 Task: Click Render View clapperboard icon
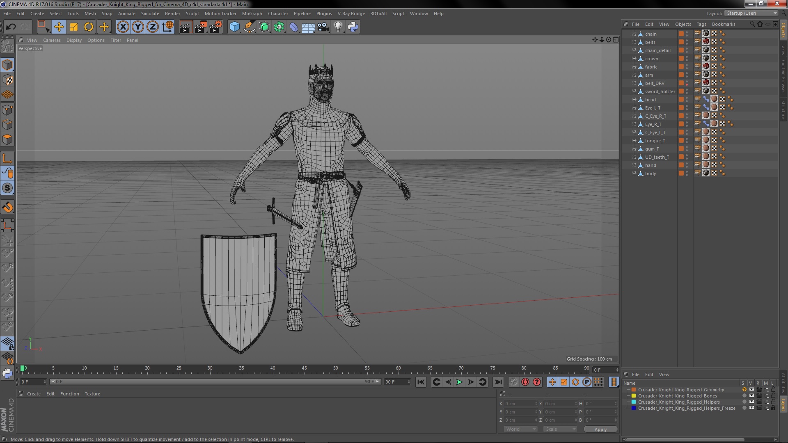click(186, 27)
